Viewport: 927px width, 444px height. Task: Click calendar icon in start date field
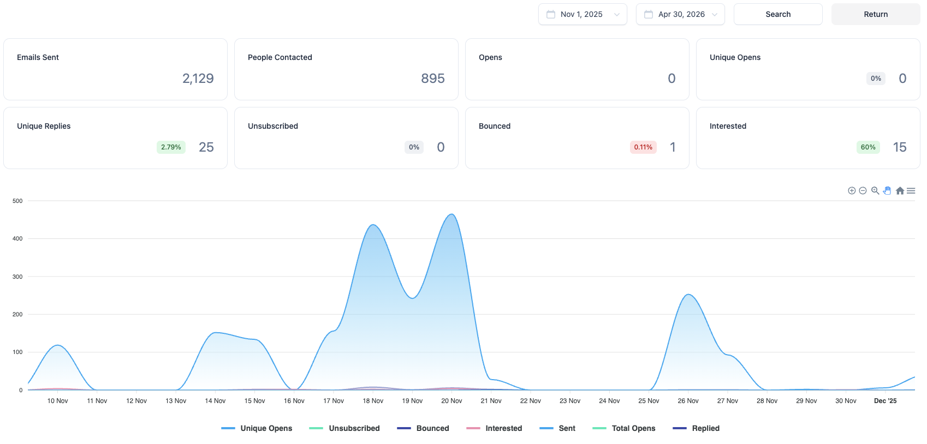tap(551, 14)
